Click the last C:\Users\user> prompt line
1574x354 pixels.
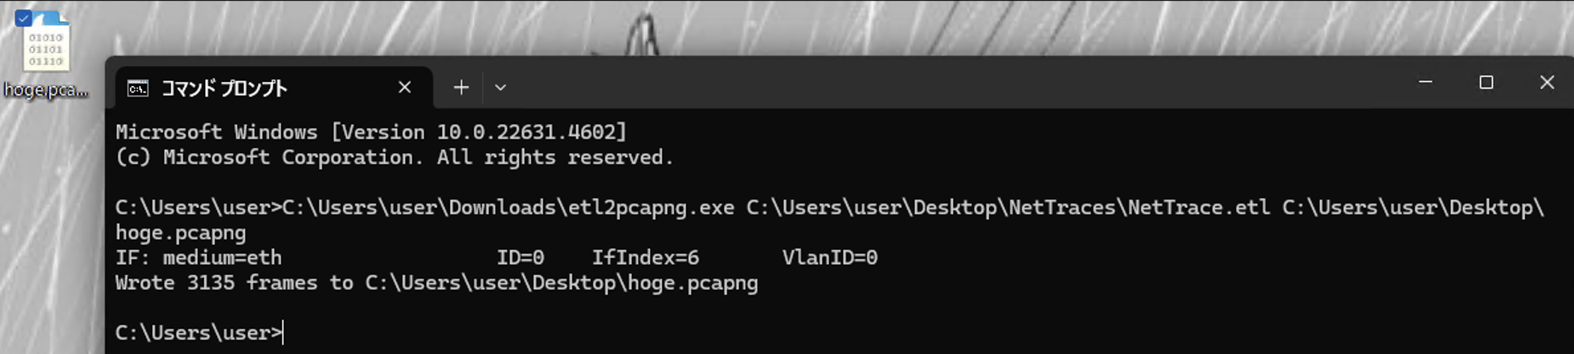tap(199, 332)
